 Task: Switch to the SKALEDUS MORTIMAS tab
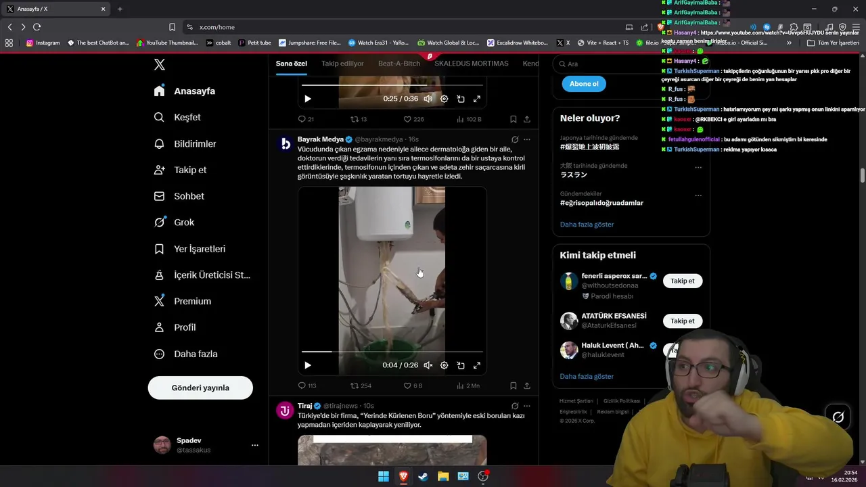point(472,64)
